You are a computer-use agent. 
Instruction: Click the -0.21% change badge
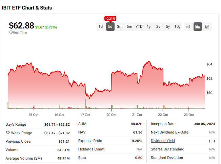click(110, 18)
